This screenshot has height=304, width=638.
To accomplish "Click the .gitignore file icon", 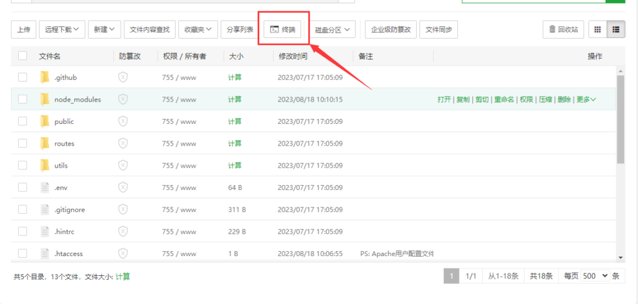I will tap(45, 209).
